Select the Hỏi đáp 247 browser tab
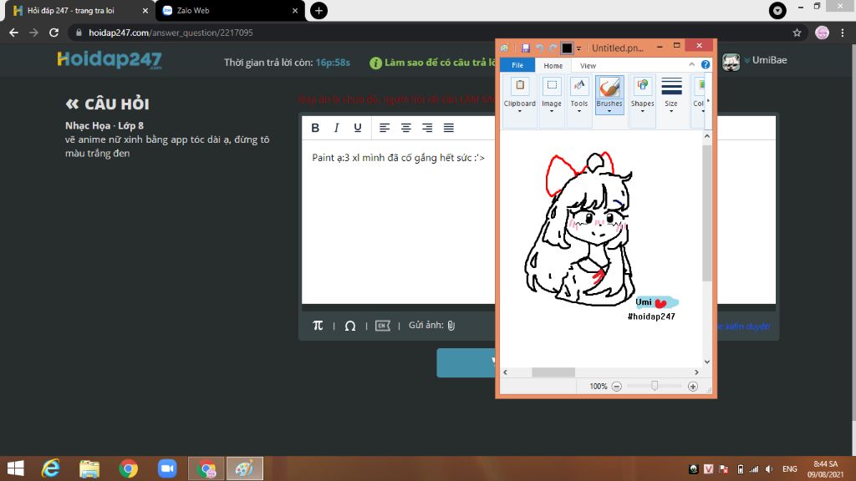 [x=79, y=10]
